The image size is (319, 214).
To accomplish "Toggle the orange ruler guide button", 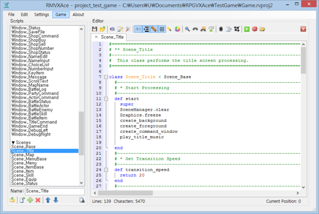I will 154,29.
